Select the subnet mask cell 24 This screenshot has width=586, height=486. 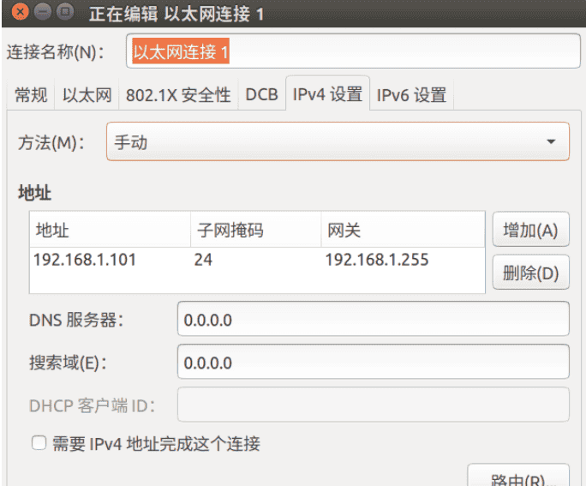pyautogui.click(x=203, y=260)
